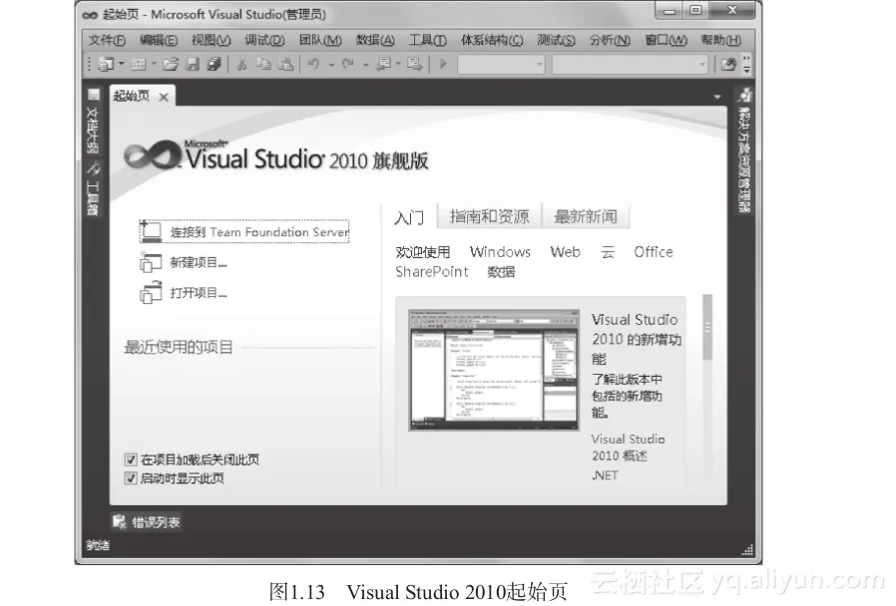This screenshot has height=606, width=896.
Task: Click the New Project toolbar icon
Action: click(106, 65)
